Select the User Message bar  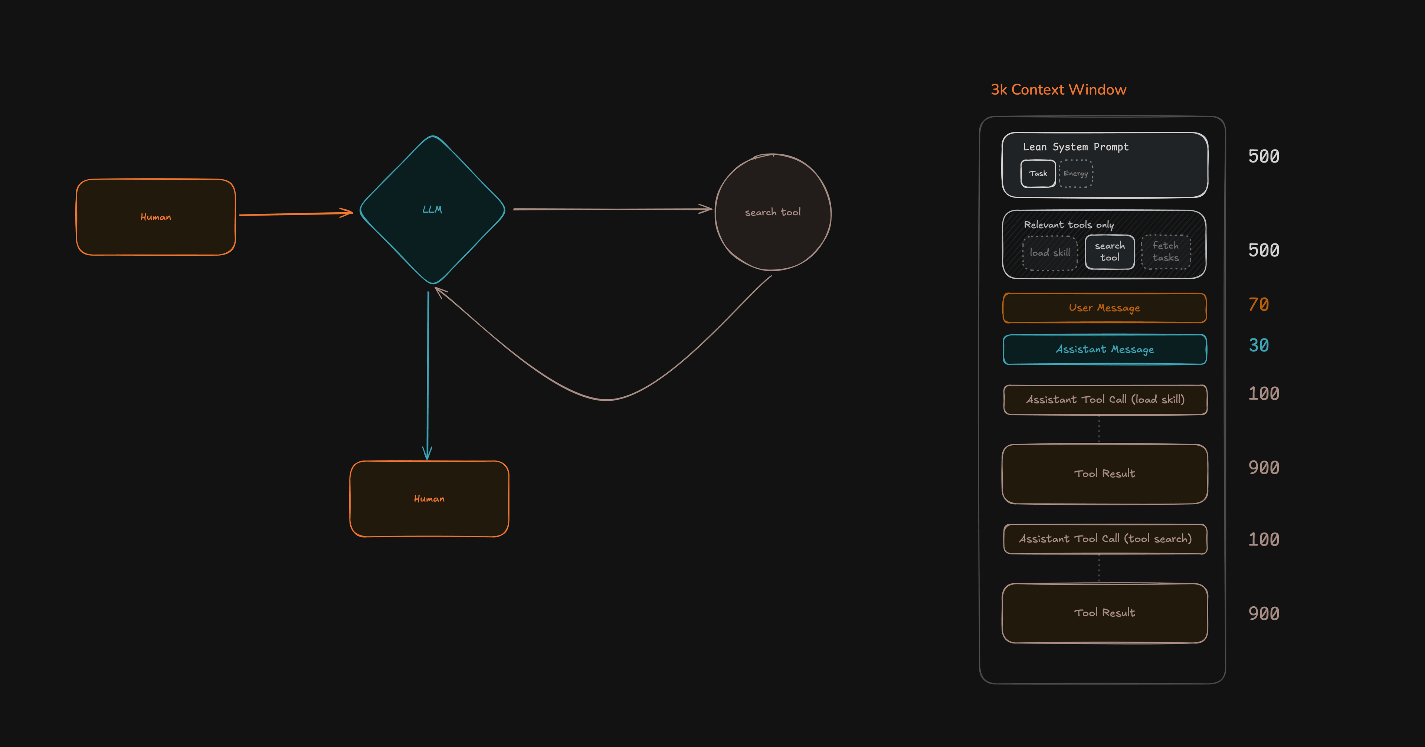(x=1105, y=308)
